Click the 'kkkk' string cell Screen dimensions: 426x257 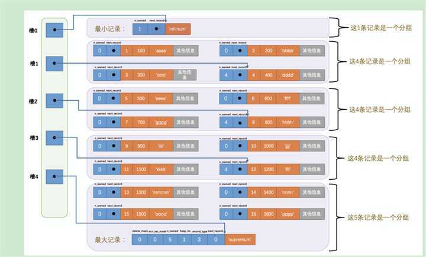coord(161,169)
